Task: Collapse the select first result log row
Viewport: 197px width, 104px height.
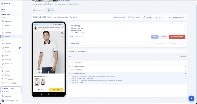Action: coord(127,73)
